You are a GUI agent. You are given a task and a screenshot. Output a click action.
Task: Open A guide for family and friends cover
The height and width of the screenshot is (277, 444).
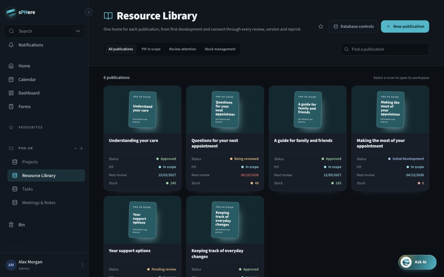(308, 110)
